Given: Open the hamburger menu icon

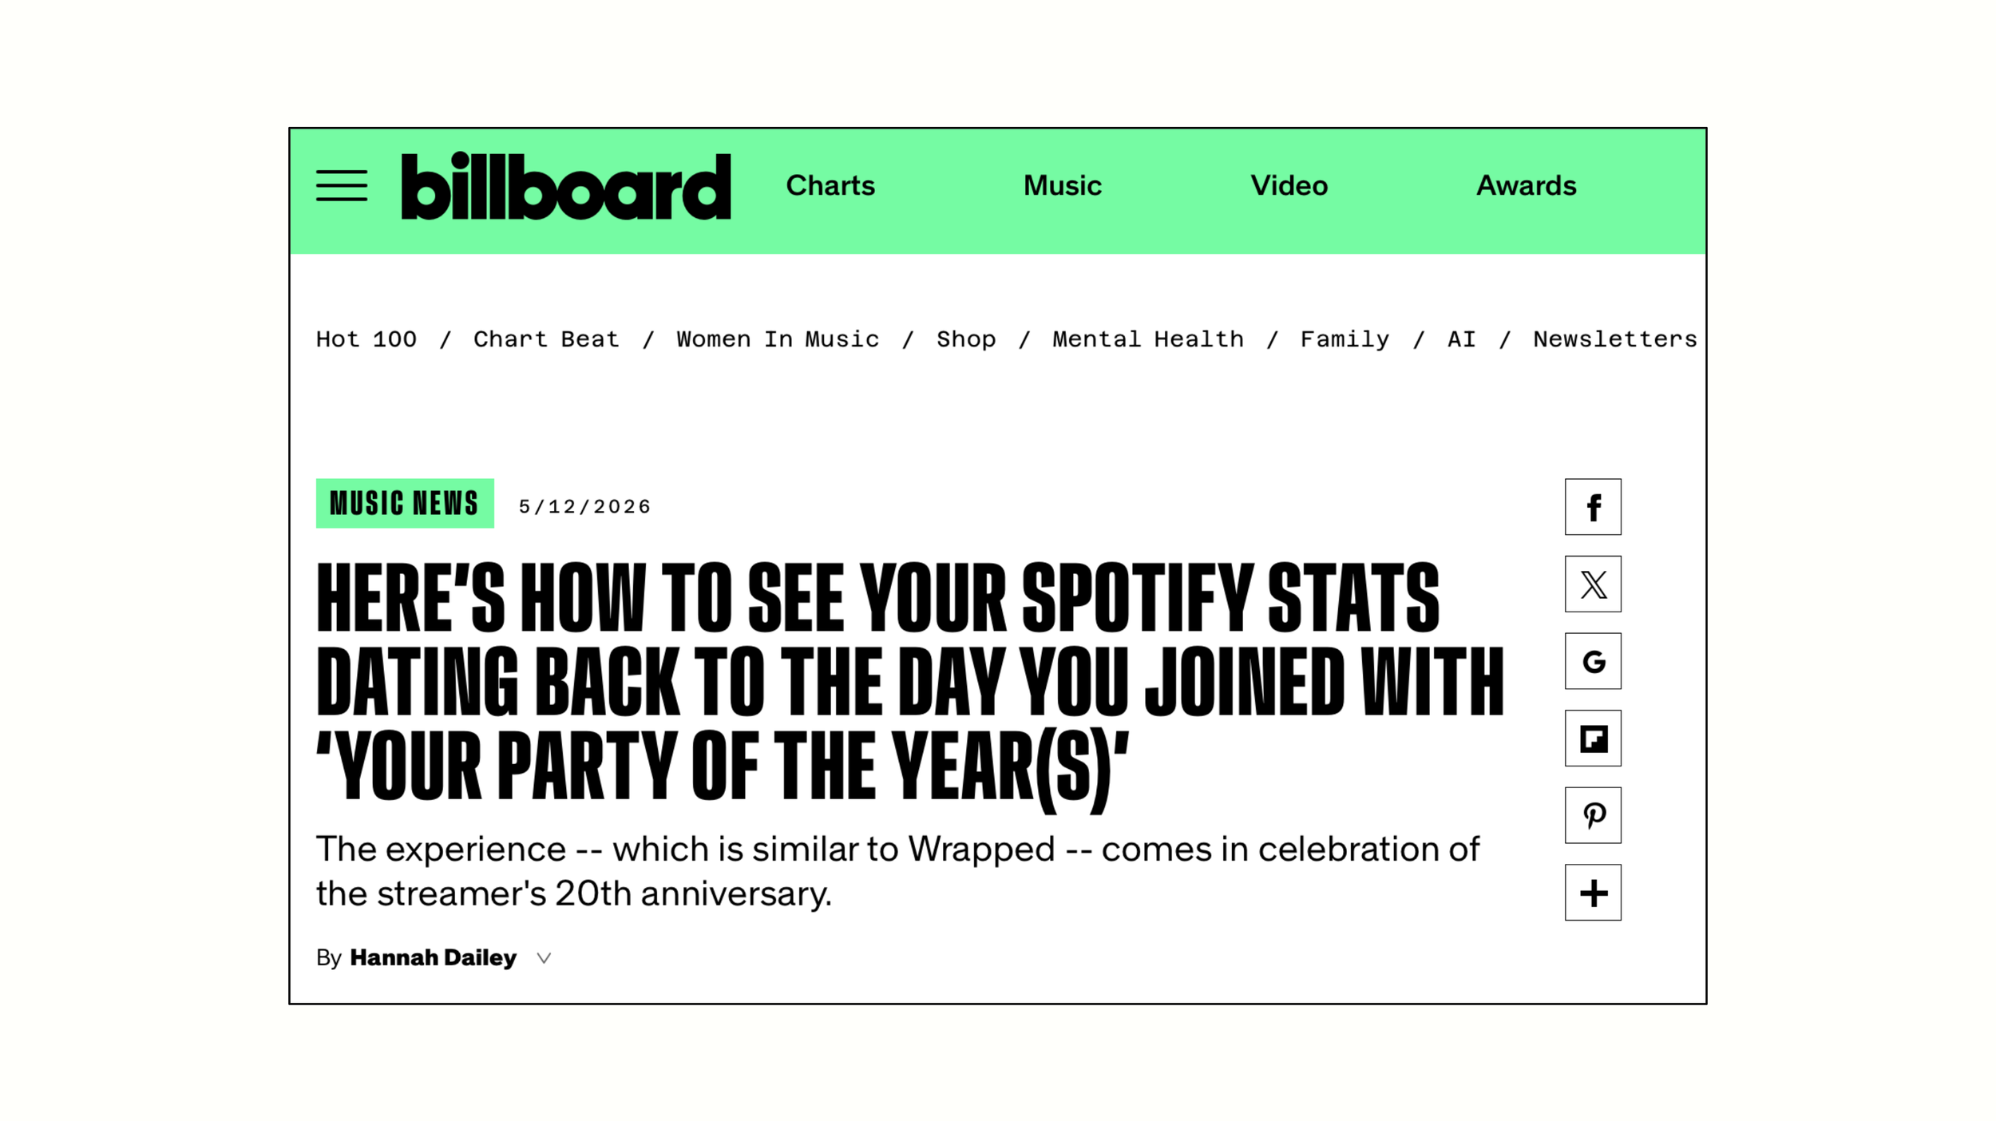Looking at the screenshot, I should pyautogui.click(x=342, y=186).
